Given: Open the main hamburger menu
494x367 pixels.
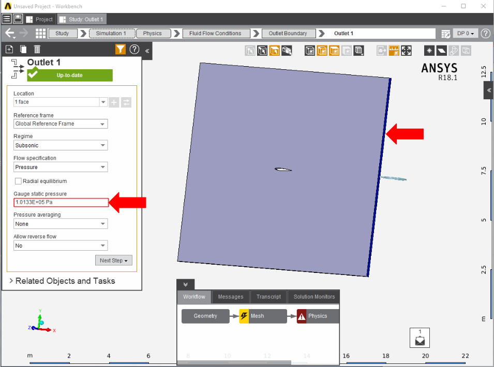Looking at the screenshot, I should pos(7,19).
